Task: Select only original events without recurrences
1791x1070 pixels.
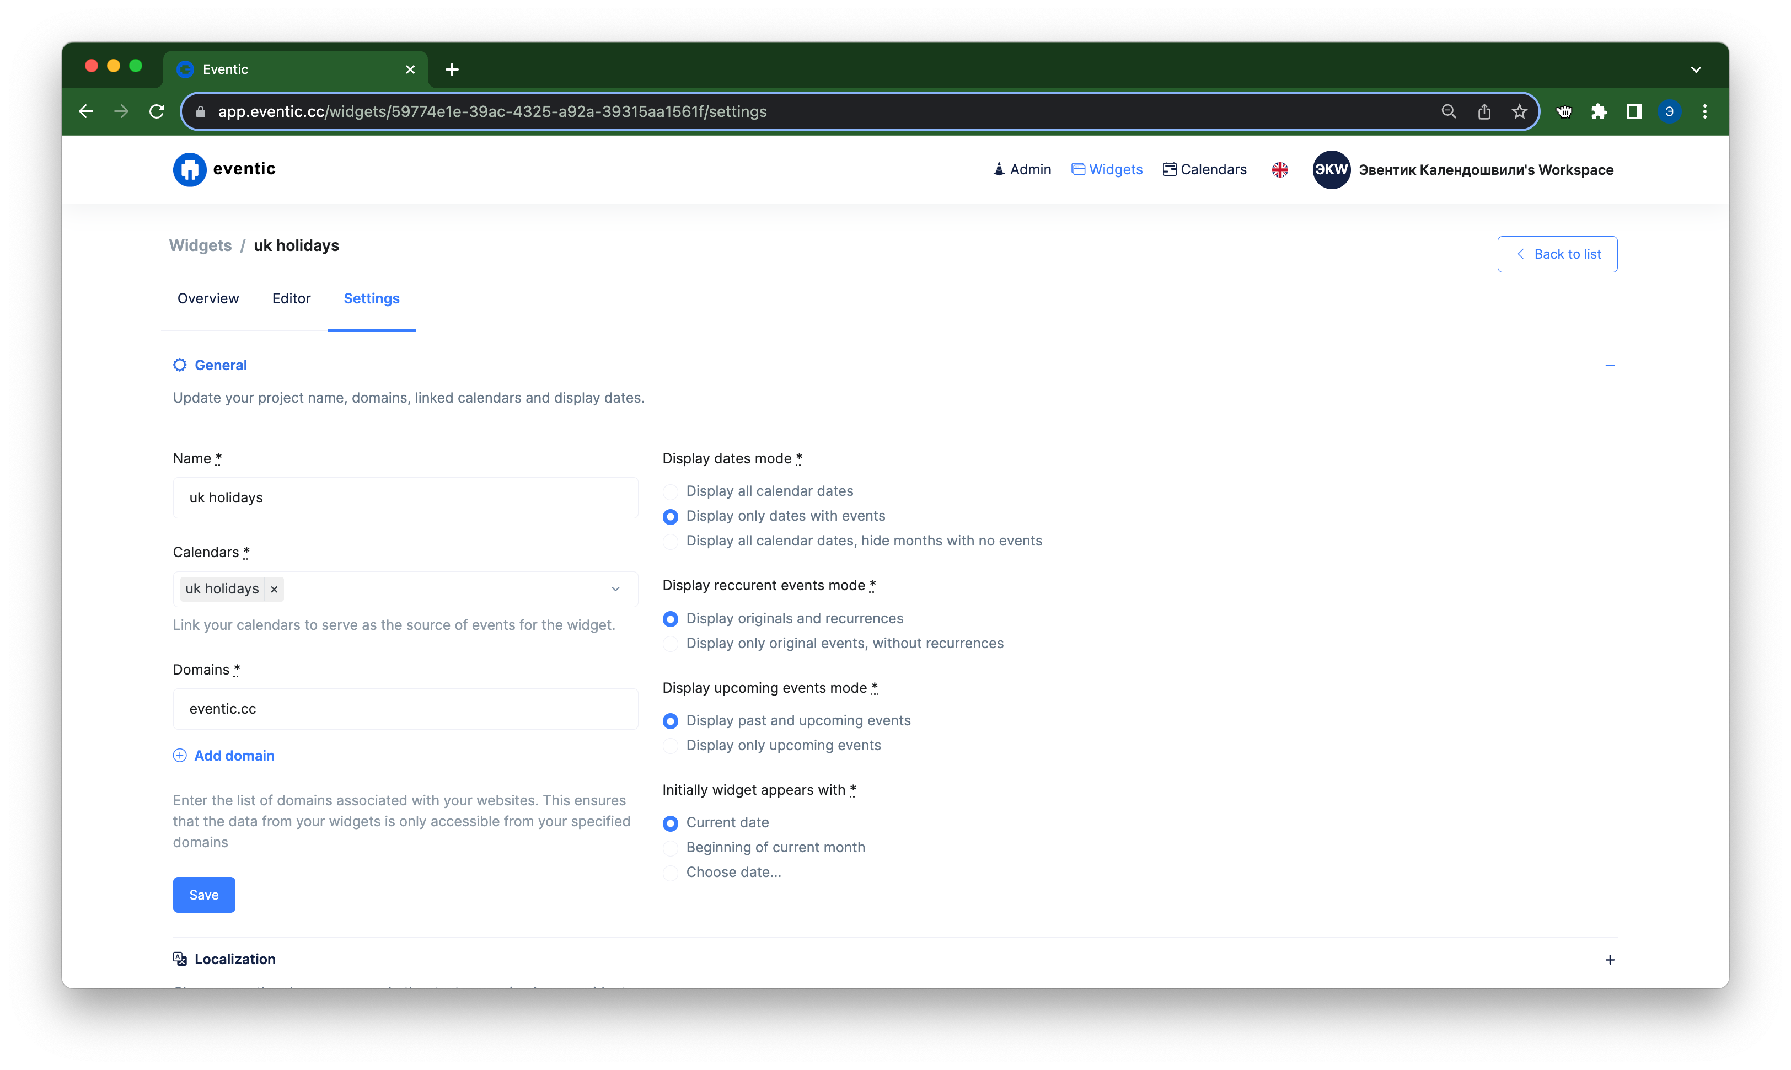Action: 671,644
